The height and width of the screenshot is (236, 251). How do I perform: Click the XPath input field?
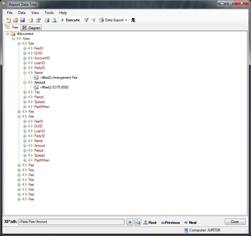[x=71, y=222]
